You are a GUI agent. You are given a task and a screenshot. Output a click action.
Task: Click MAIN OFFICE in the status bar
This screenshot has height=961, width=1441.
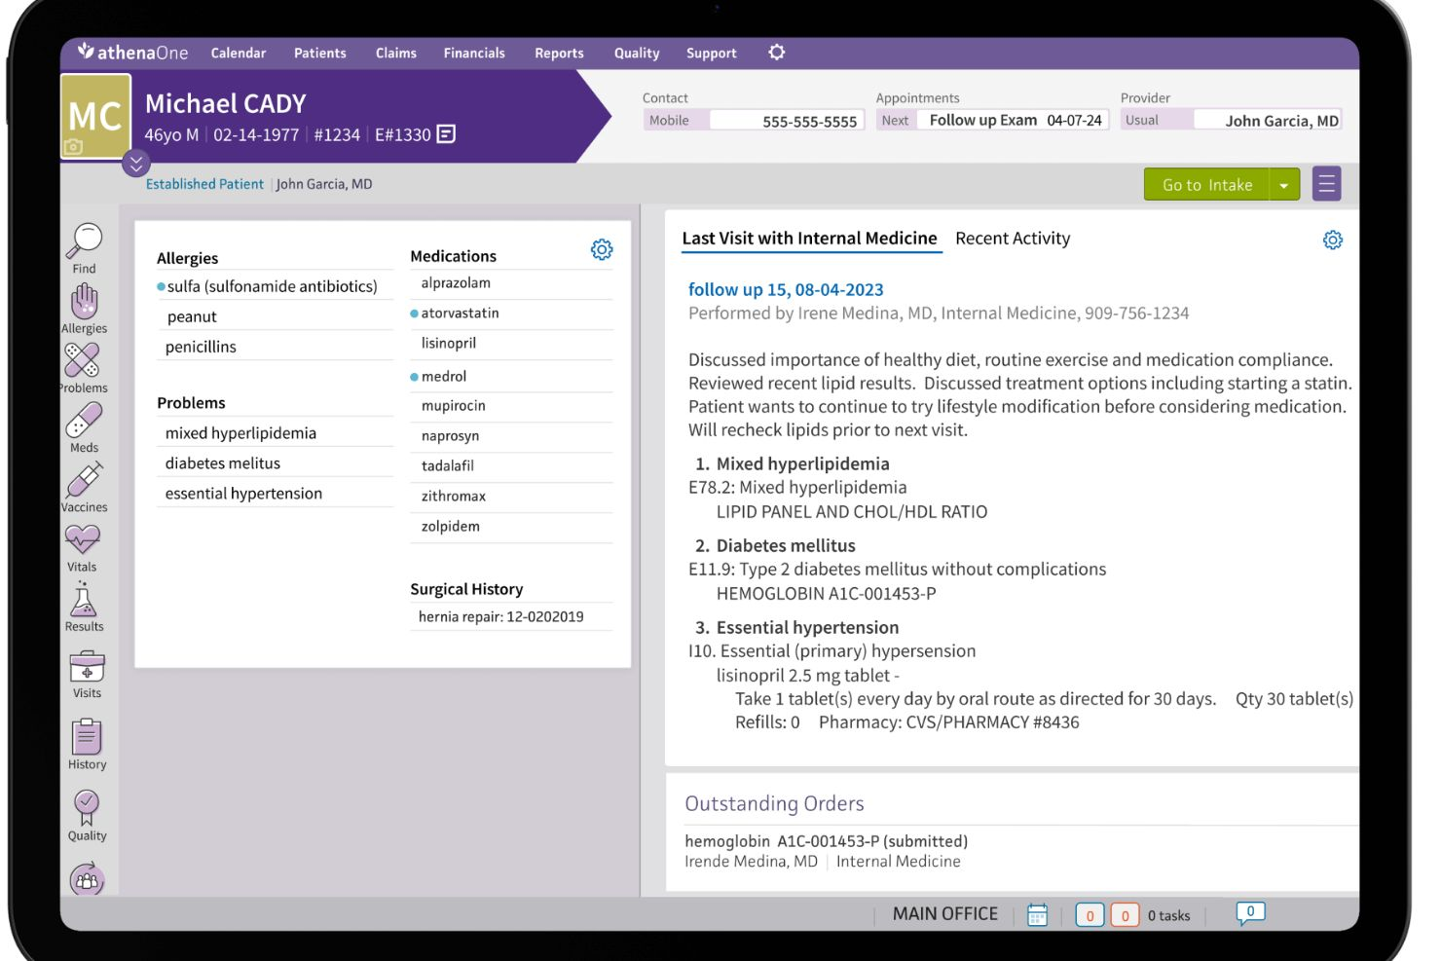[x=945, y=914]
